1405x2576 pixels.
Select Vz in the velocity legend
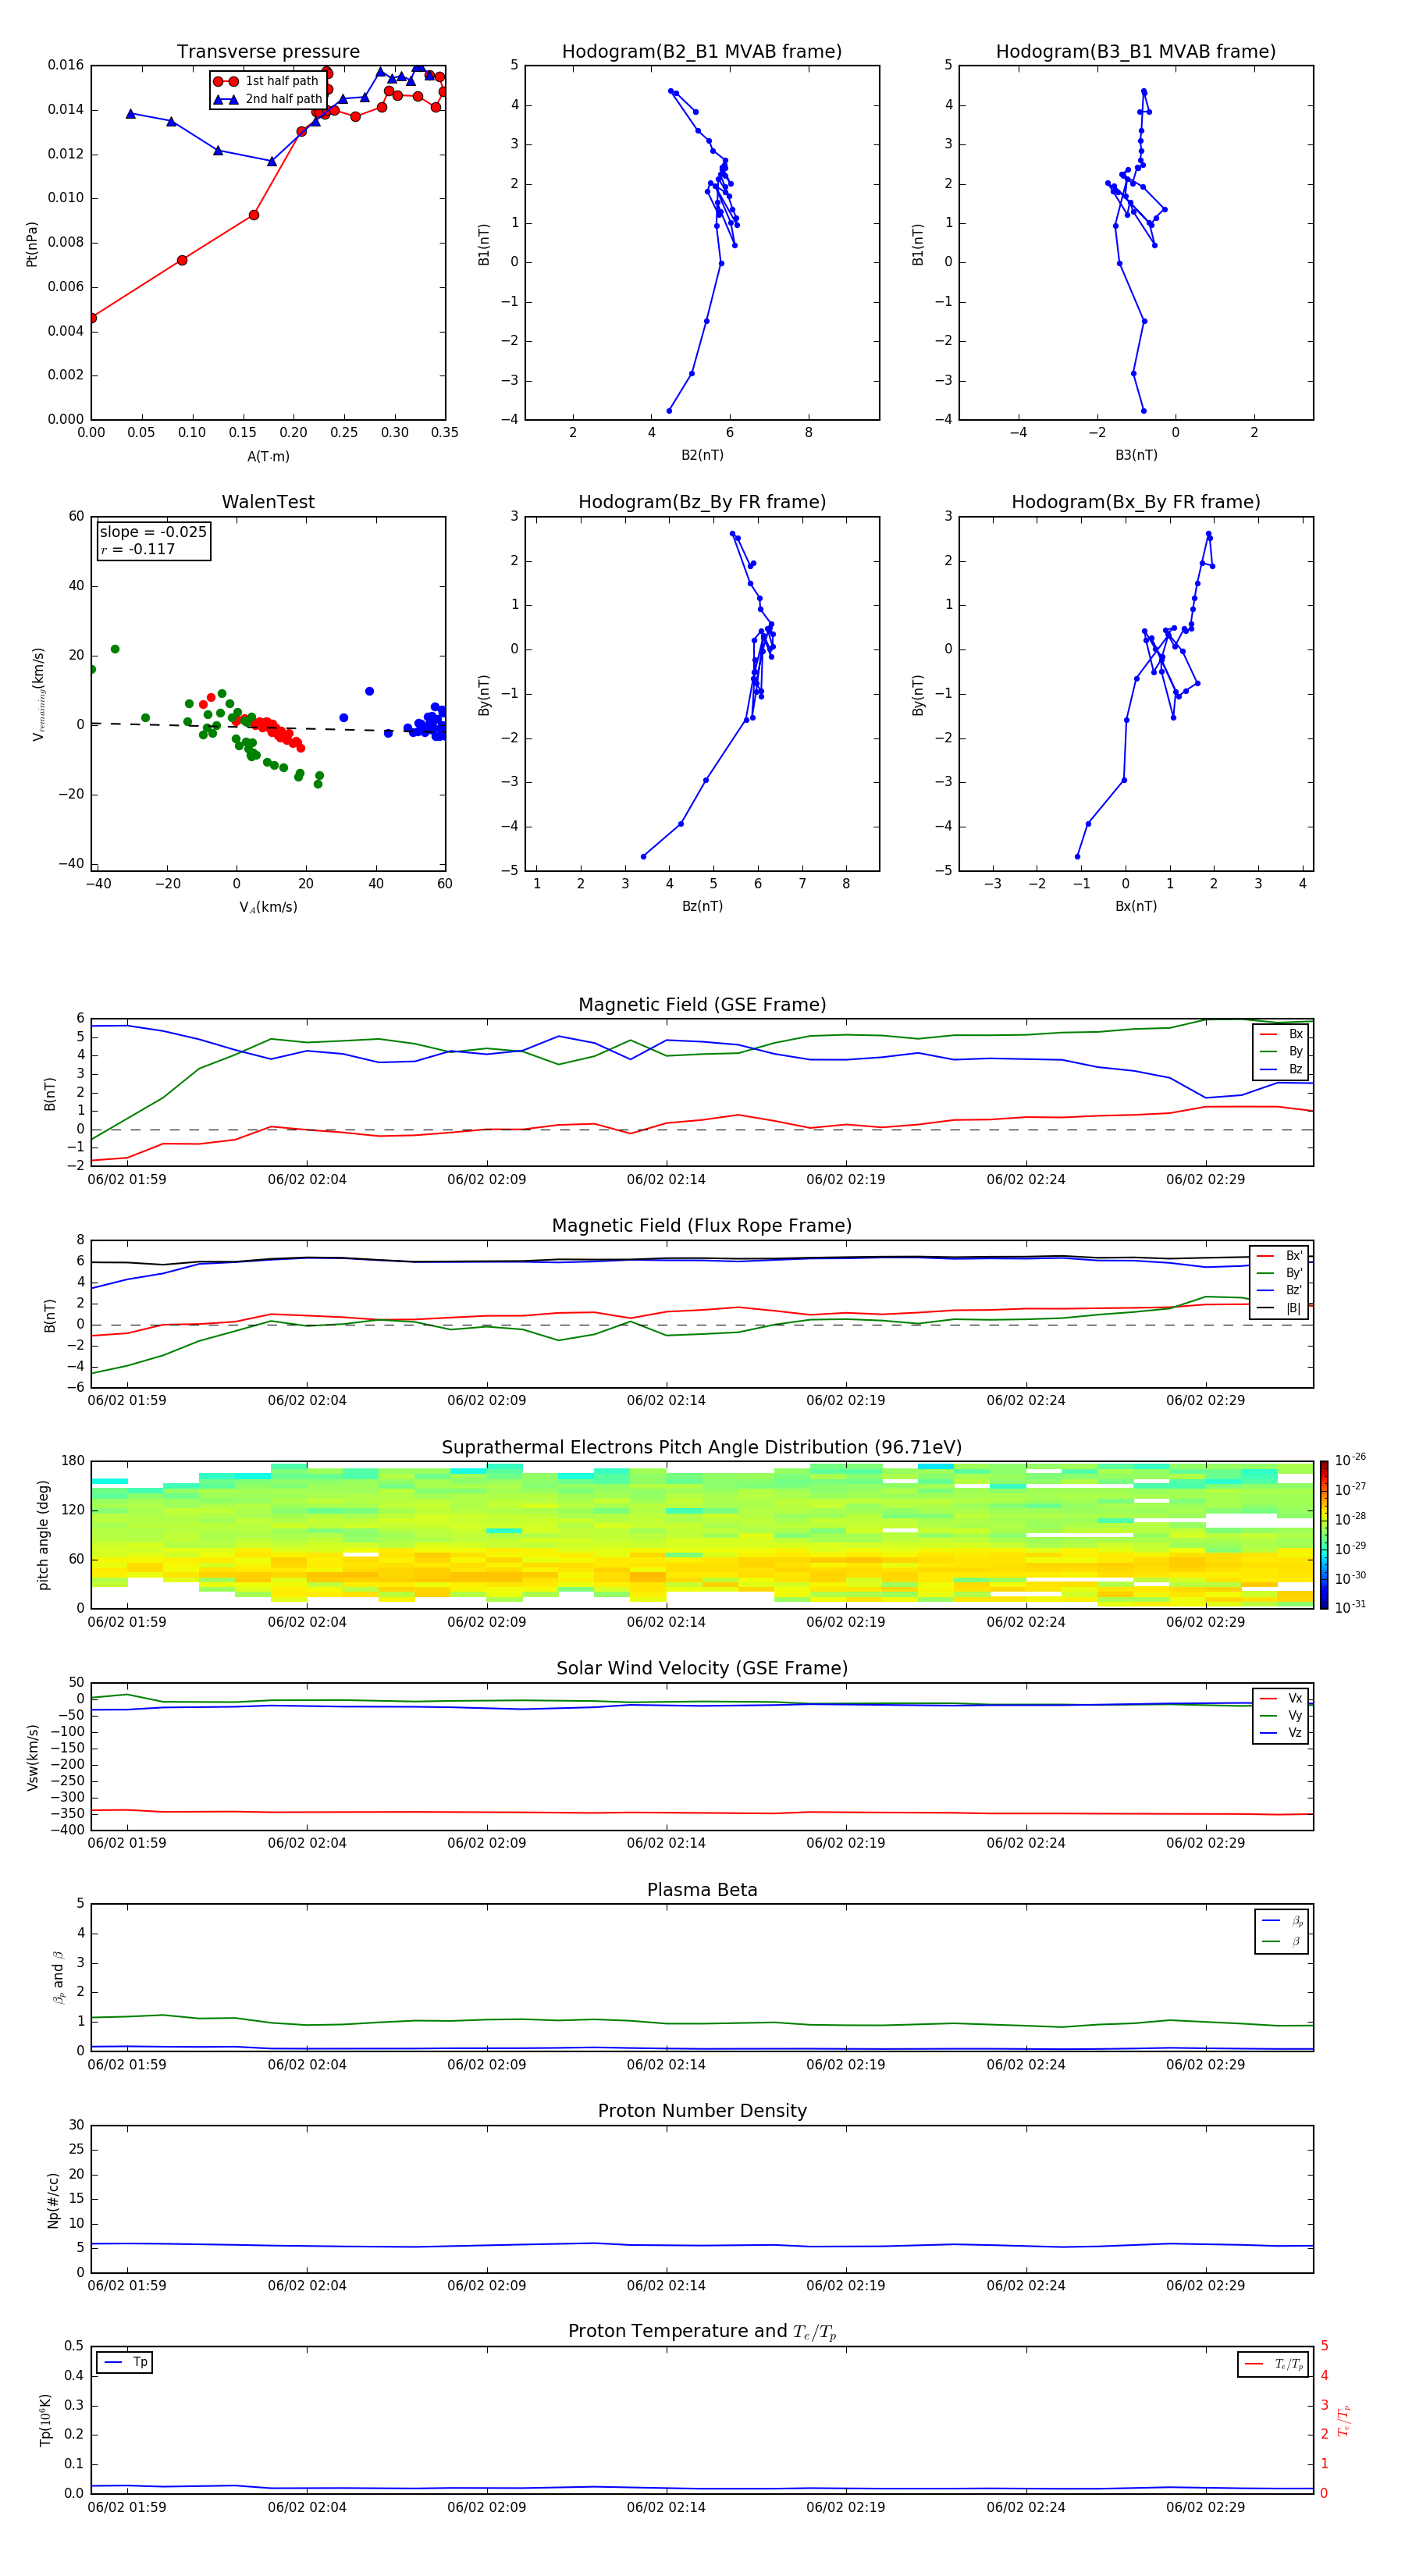coord(1281,1733)
